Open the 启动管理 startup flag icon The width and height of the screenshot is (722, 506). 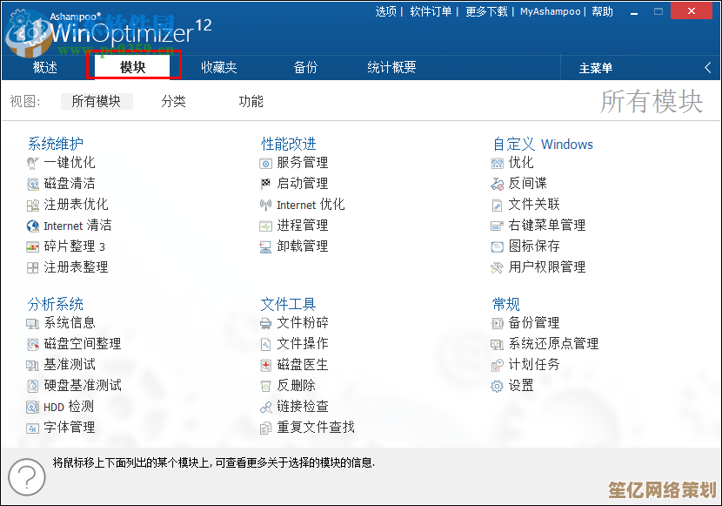point(266,184)
